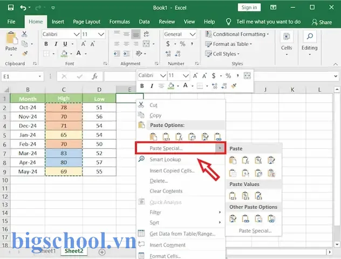Select Paste Special in context menu
Viewport: 341px width, 259px height.
tap(181, 148)
